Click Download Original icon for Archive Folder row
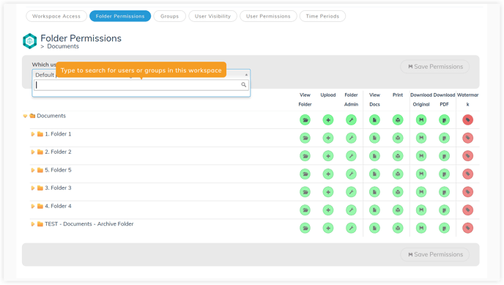The height and width of the screenshot is (285, 504). coord(421,228)
